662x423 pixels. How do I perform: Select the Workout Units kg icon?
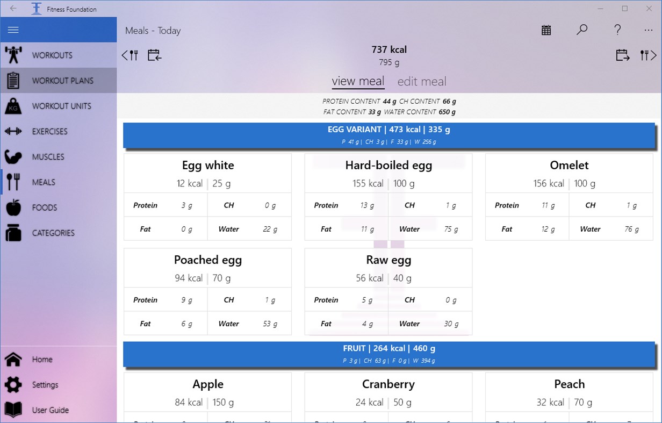(x=13, y=106)
